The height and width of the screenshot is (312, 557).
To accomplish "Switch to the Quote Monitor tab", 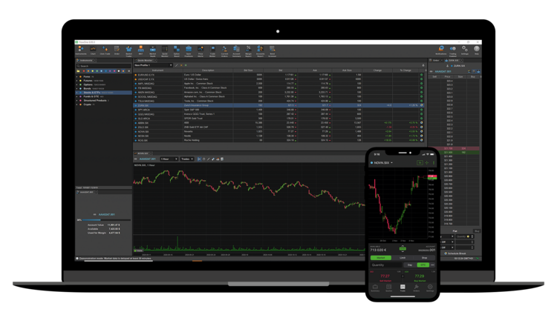I will pos(145,60).
